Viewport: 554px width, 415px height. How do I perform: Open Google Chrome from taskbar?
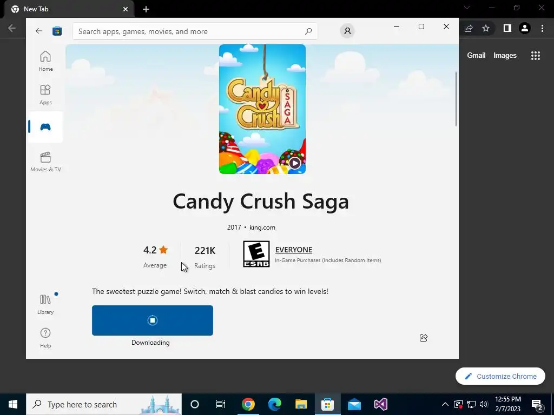248,404
